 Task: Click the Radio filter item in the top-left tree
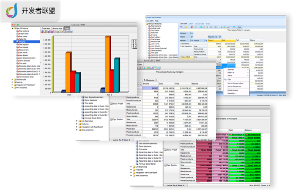click(x=22, y=39)
